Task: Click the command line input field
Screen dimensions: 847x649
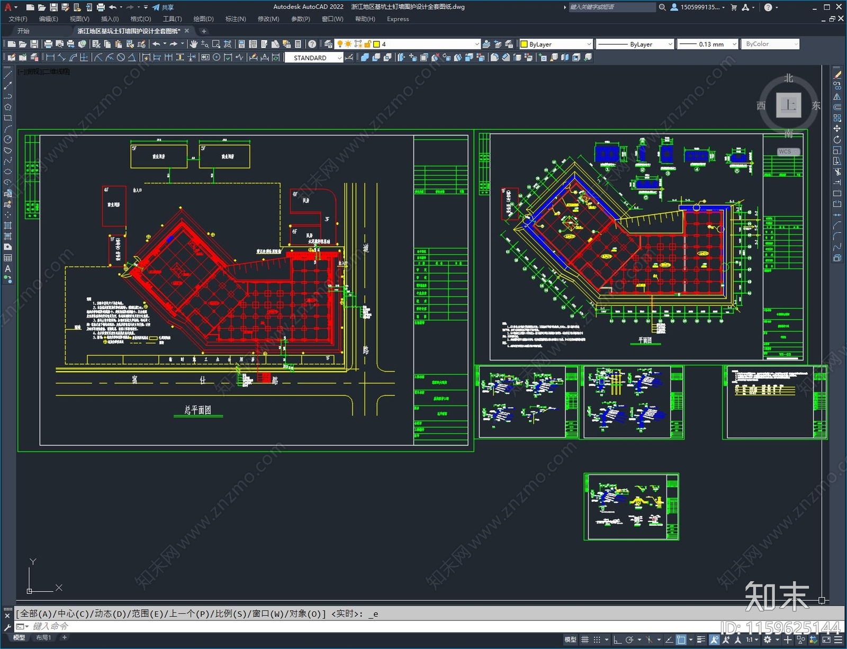Action: pyautogui.click(x=371, y=626)
